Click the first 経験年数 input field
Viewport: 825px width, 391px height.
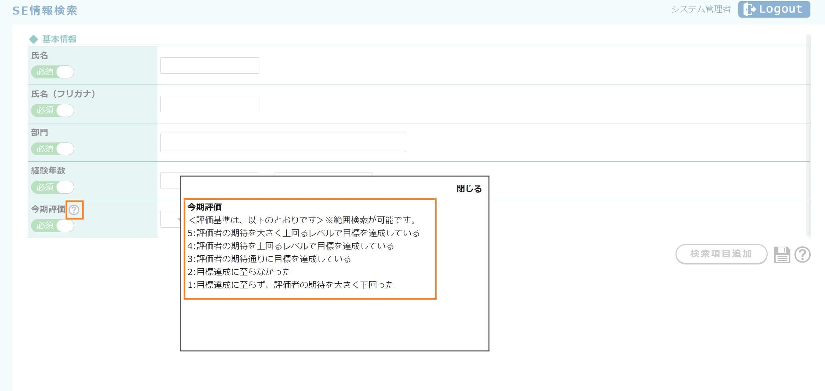pyautogui.click(x=170, y=181)
